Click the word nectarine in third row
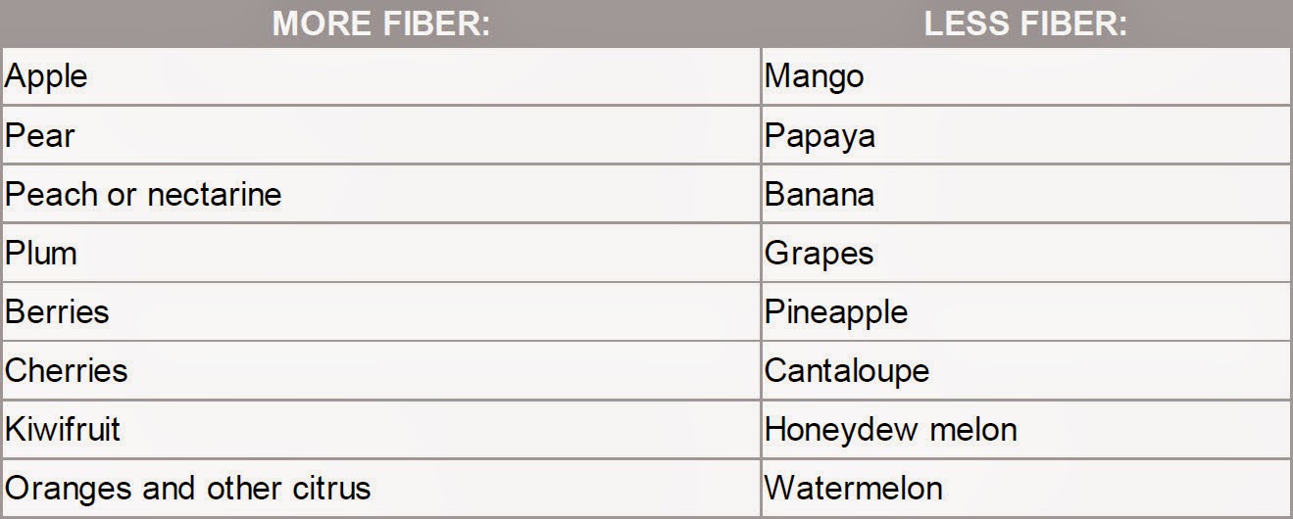This screenshot has height=519, width=1293. tap(214, 194)
